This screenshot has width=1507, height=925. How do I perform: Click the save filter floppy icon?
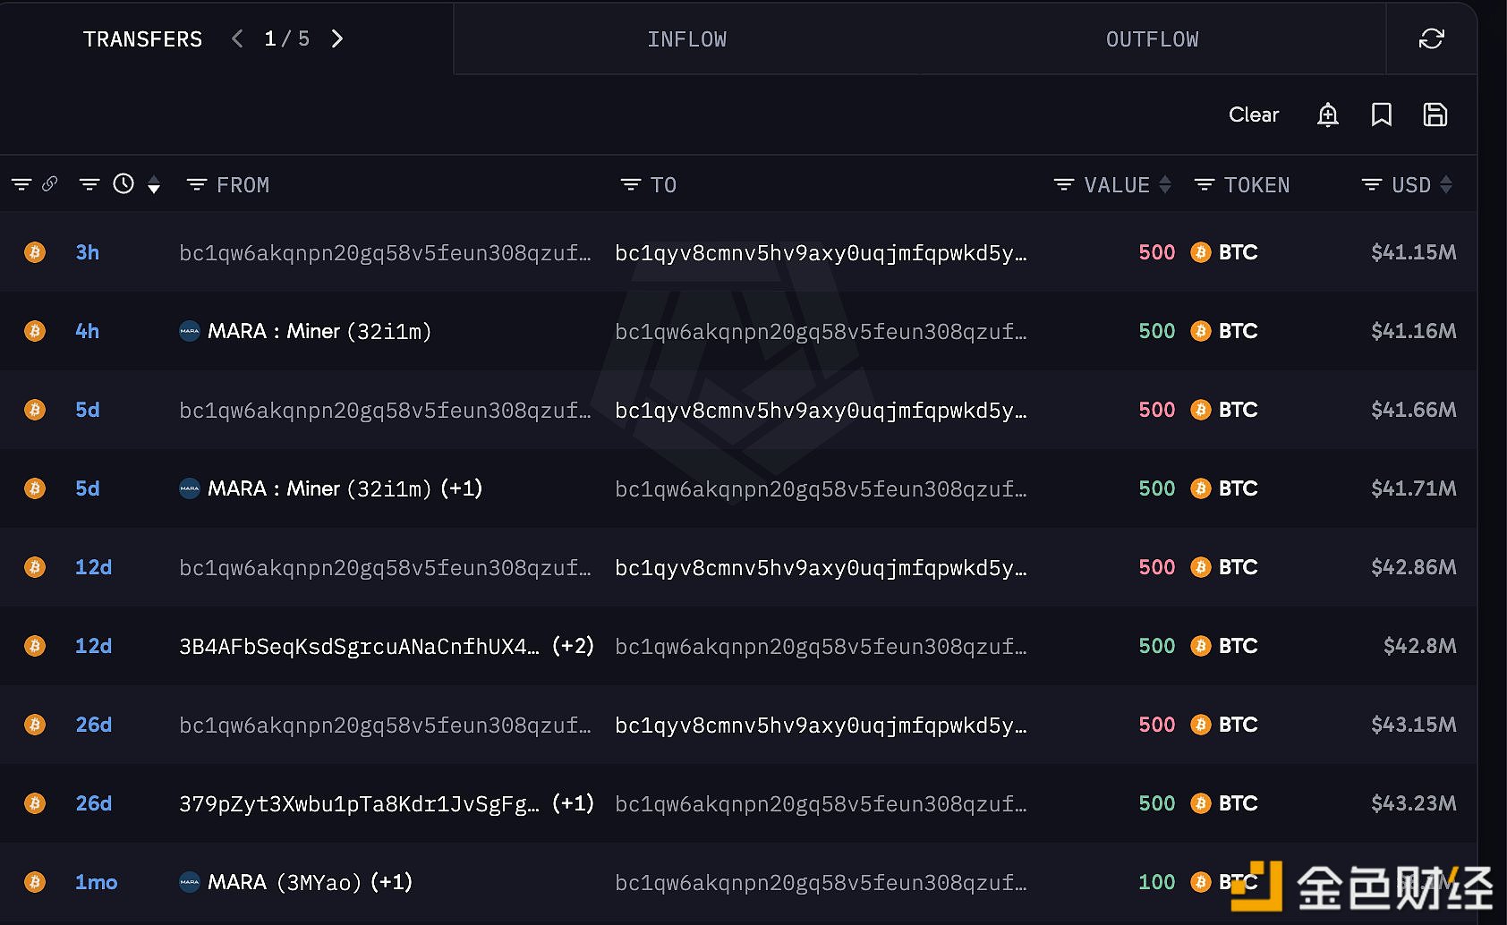pyautogui.click(x=1435, y=115)
